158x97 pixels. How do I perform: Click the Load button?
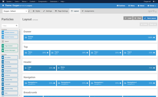pyautogui.click(x=128, y=18)
